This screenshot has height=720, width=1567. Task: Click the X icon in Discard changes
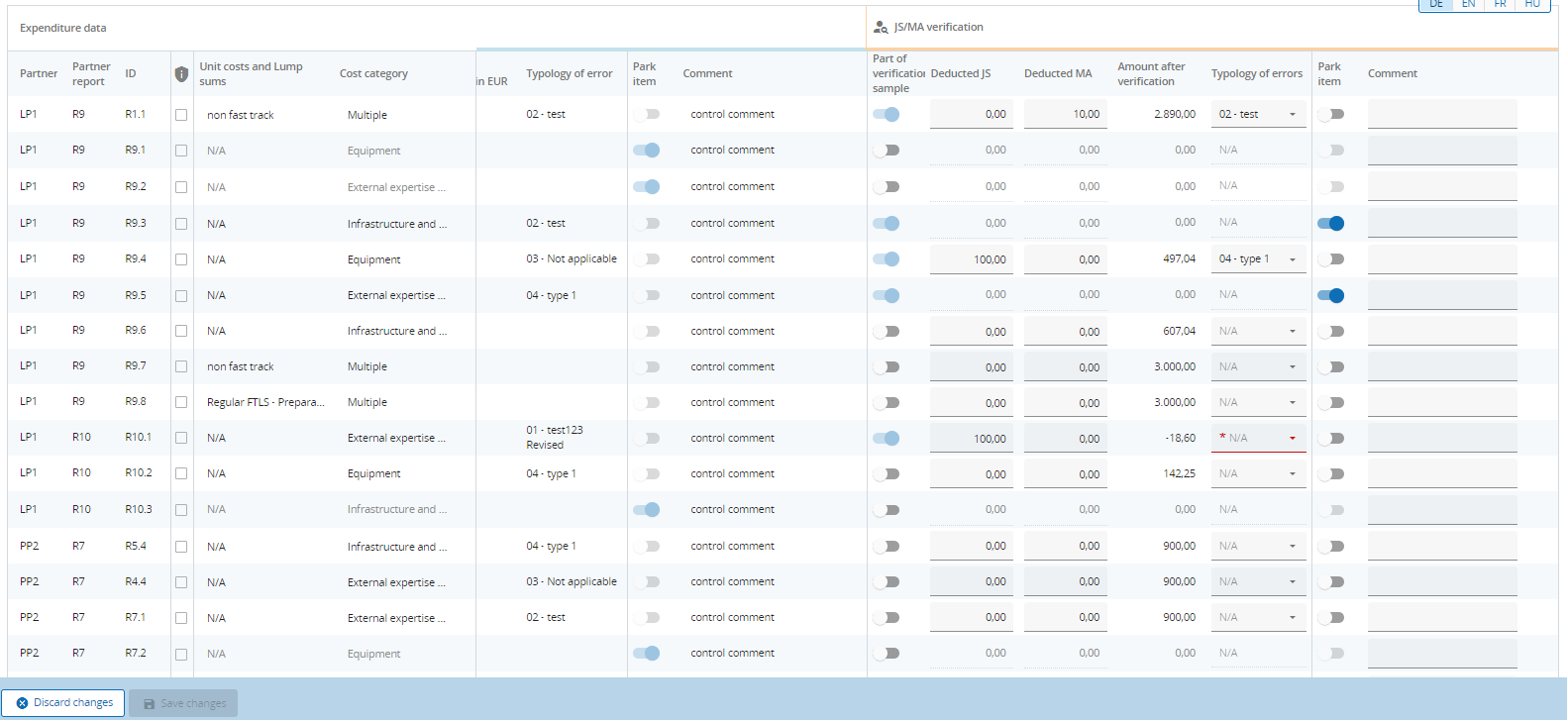click(22, 703)
